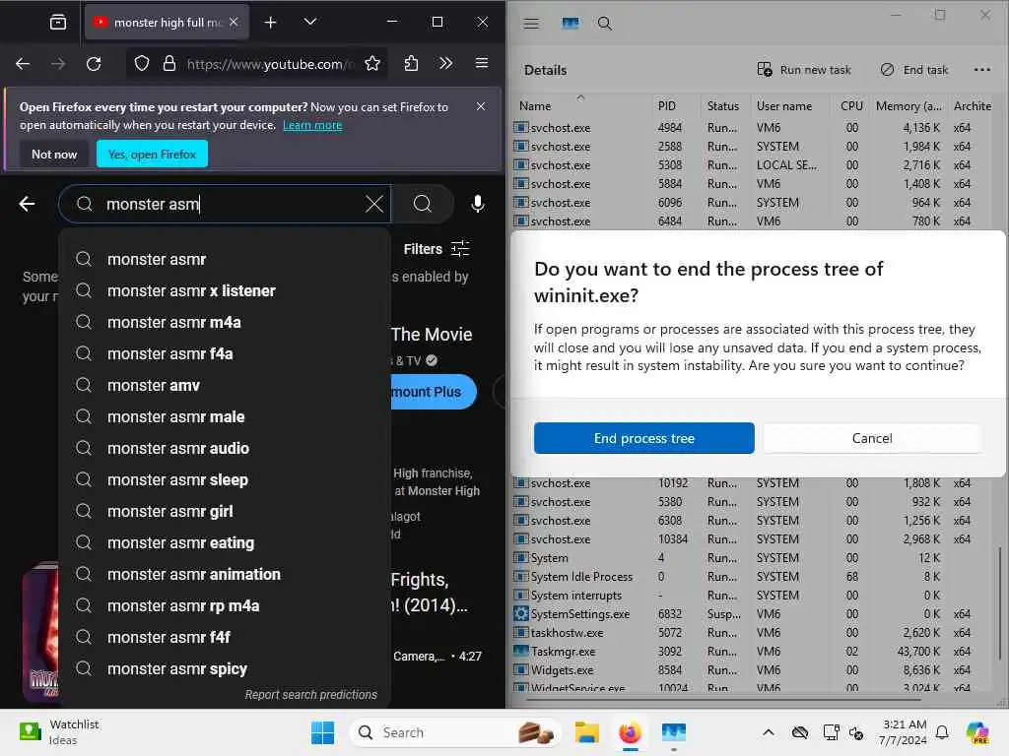1009x756 pixels.
Task: Pick suggestion monster asmr rp m4a
Action: 224,606
